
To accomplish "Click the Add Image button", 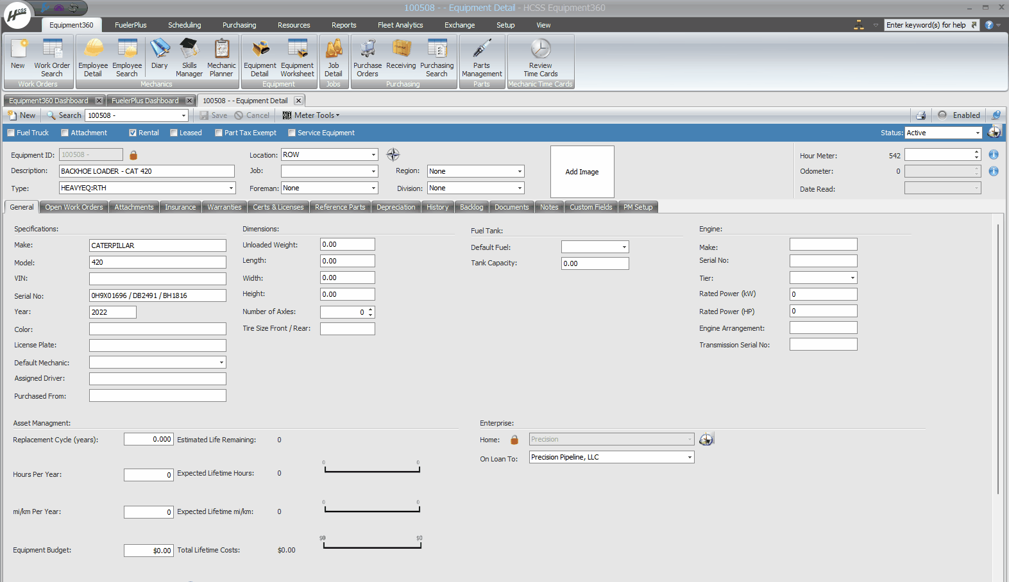I will pyautogui.click(x=582, y=172).
